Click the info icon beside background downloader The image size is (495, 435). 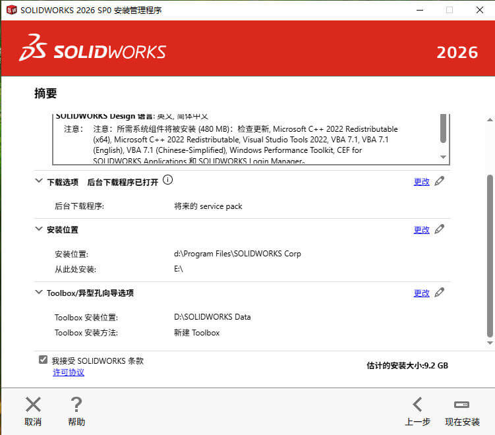coord(167,180)
